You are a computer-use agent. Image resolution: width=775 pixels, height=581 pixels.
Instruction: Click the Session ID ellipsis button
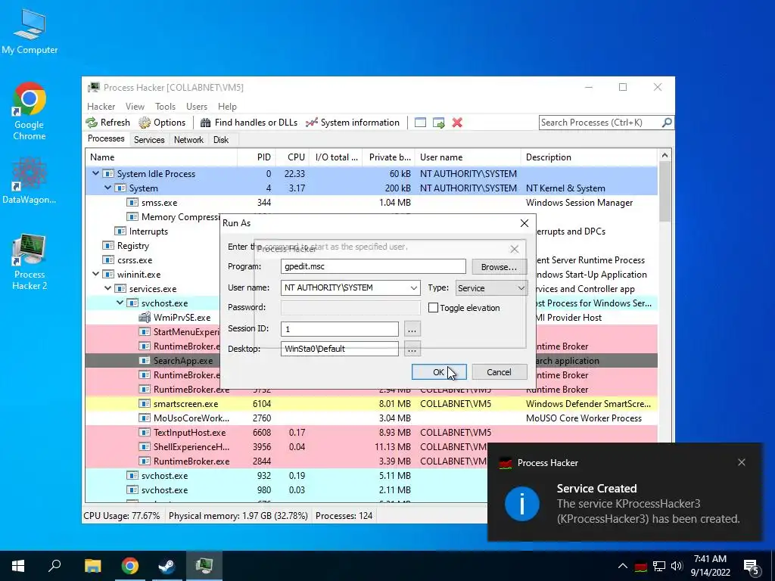[x=412, y=329]
